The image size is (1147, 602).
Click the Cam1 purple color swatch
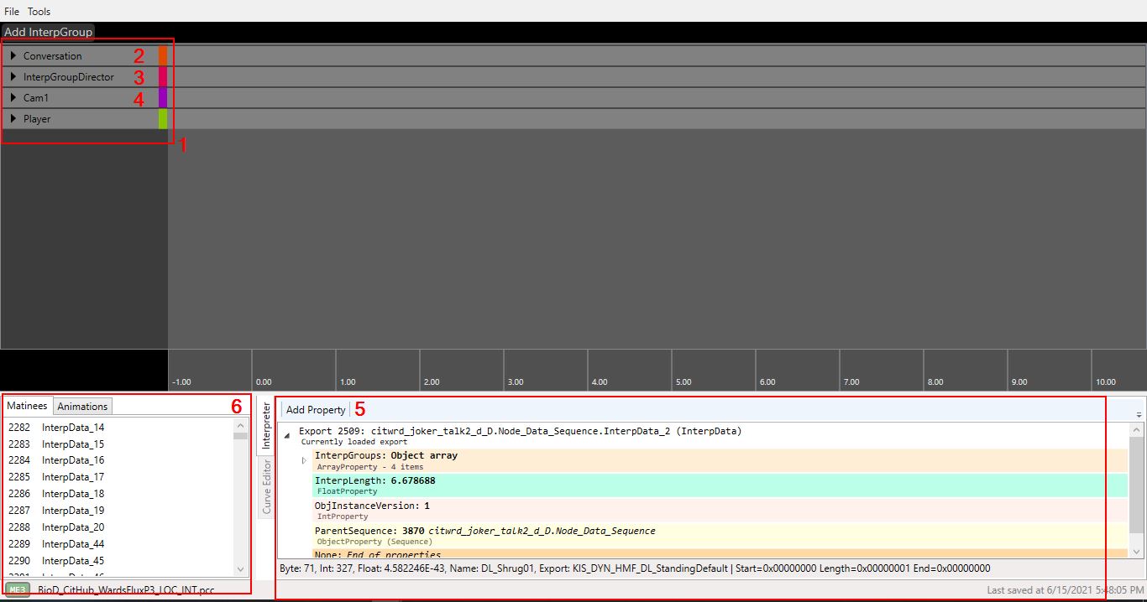[163, 98]
